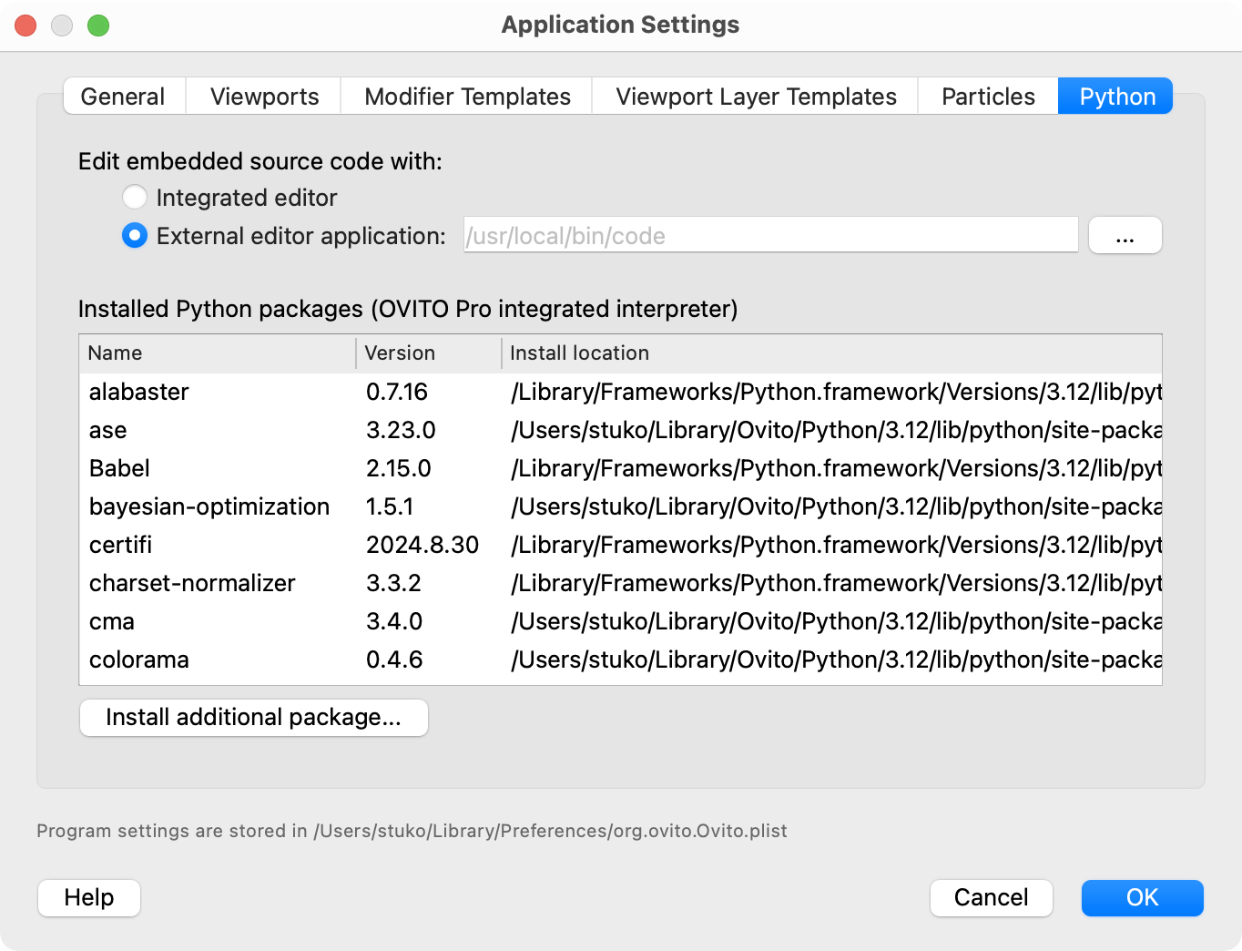Click Install additional package button
The width and height of the screenshot is (1242, 951).
(x=254, y=718)
